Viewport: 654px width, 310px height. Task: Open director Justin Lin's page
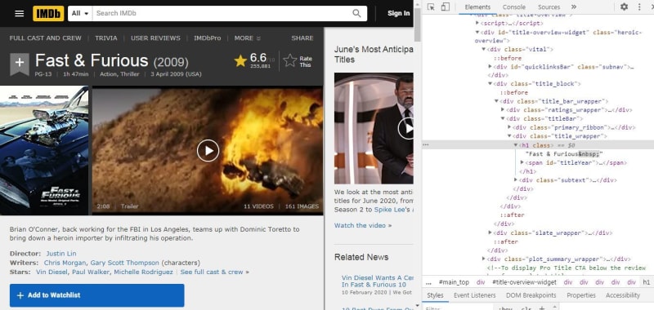pos(61,254)
